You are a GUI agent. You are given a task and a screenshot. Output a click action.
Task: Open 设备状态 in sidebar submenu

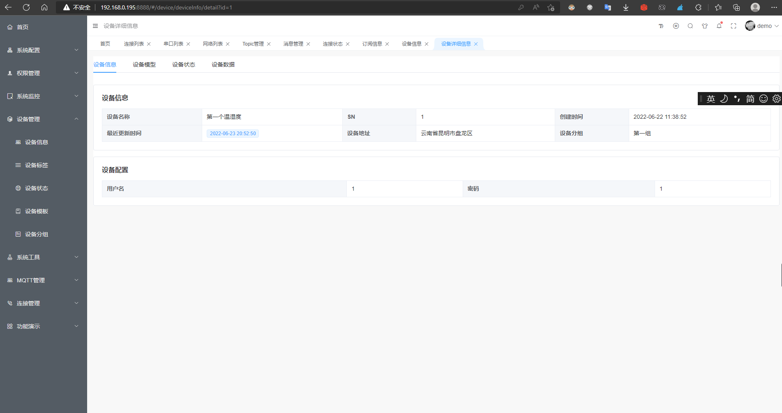(44, 188)
